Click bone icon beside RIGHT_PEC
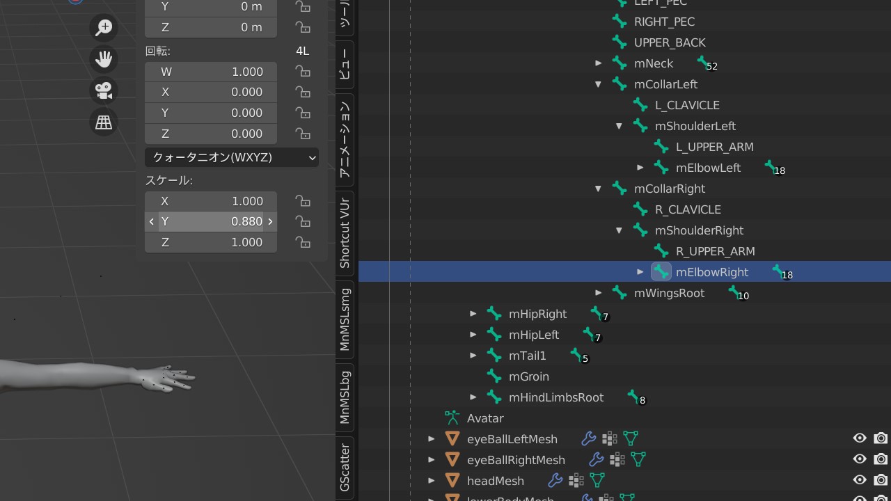This screenshot has height=501, width=891. tap(620, 22)
